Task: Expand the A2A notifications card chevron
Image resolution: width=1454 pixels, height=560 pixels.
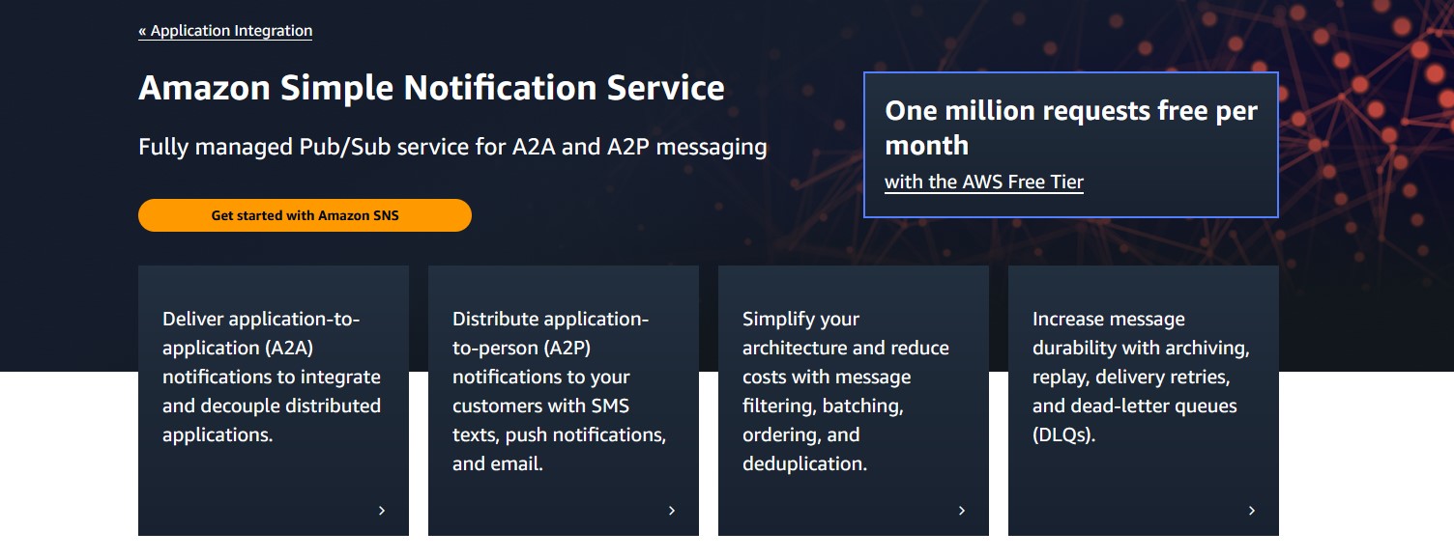Action: point(382,510)
